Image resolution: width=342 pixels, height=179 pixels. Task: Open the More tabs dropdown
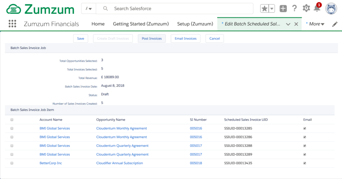click(315, 24)
